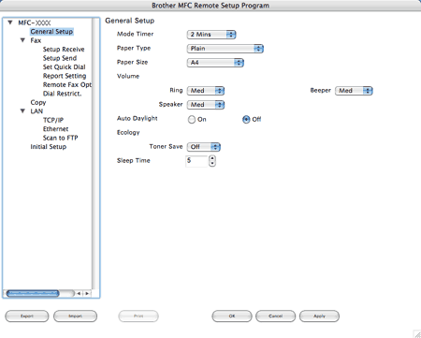Increase Sleep Time with up arrow
421x338 pixels.
pos(212,158)
